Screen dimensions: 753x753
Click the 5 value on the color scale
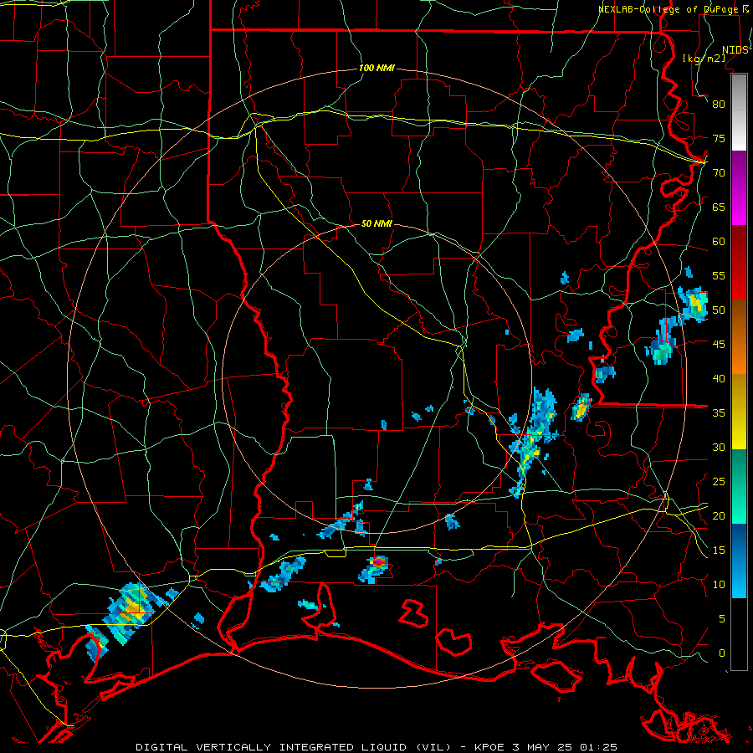coord(722,619)
